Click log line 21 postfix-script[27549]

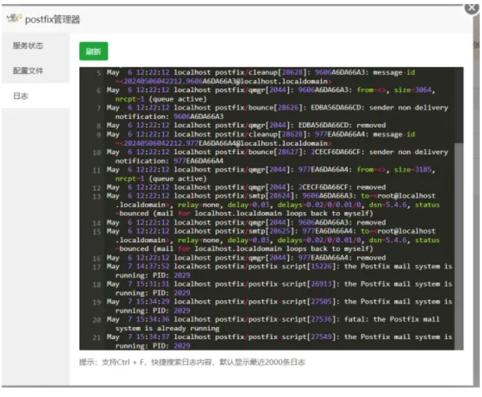click(x=279, y=341)
